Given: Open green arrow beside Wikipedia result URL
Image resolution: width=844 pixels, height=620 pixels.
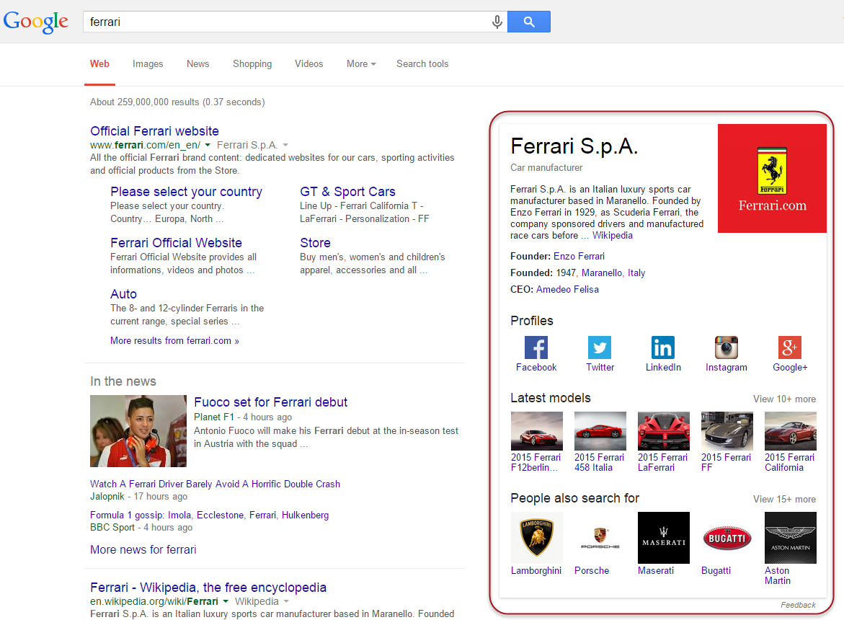Looking at the screenshot, I should pos(225,601).
